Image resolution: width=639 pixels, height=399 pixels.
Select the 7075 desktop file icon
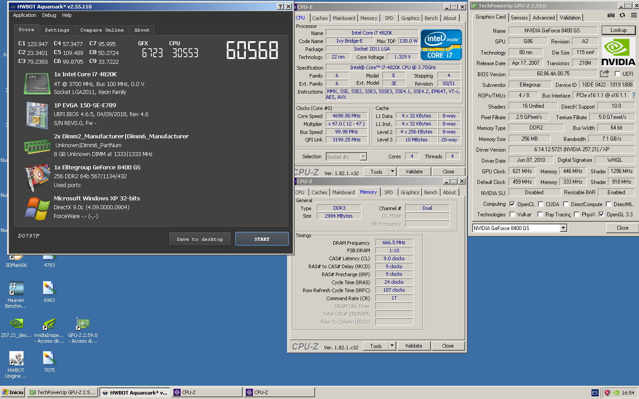pyautogui.click(x=49, y=362)
